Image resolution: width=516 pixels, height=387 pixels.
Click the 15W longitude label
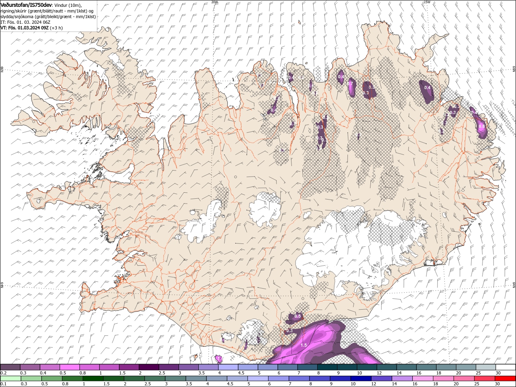[x=427, y=2]
